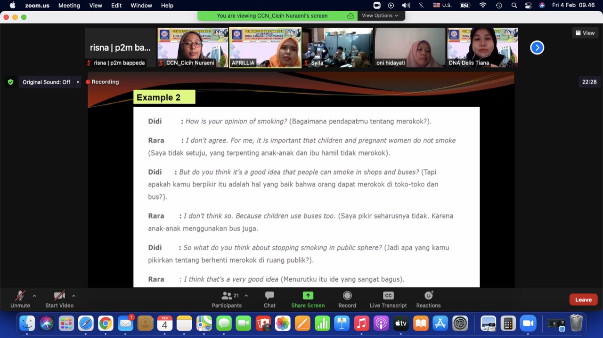The image size is (603, 338).
Task: Open Zoom app icon in the Dock
Action: click(x=528, y=323)
